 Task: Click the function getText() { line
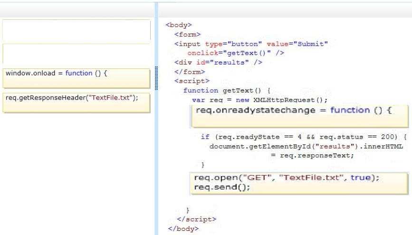pyautogui.click(x=227, y=91)
